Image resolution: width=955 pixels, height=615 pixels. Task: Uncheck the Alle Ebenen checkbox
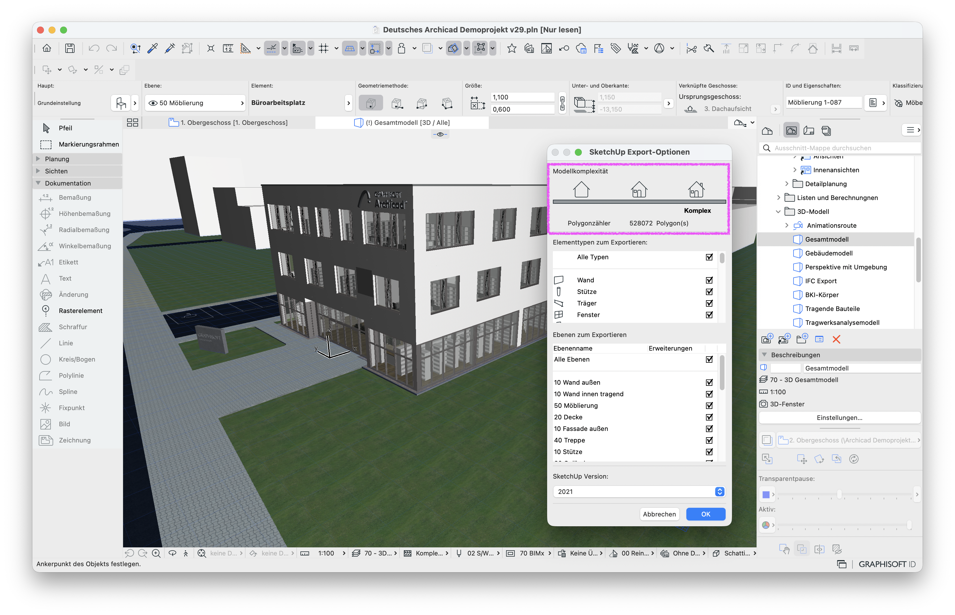(709, 359)
